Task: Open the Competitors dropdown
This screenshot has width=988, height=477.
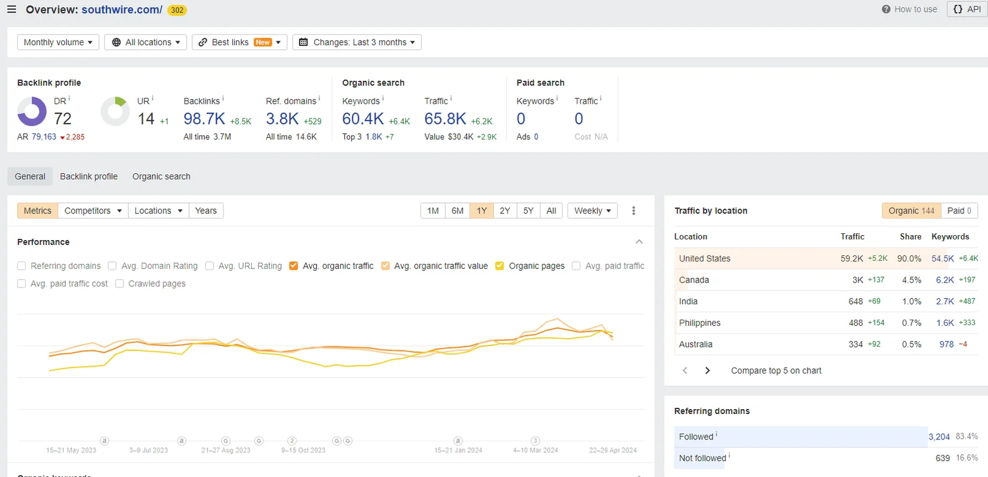Action: [93, 211]
